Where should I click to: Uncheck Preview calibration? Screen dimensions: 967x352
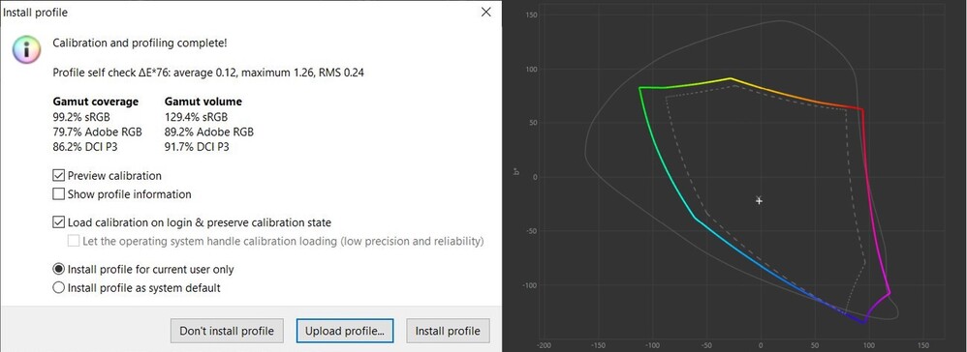click(58, 176)
